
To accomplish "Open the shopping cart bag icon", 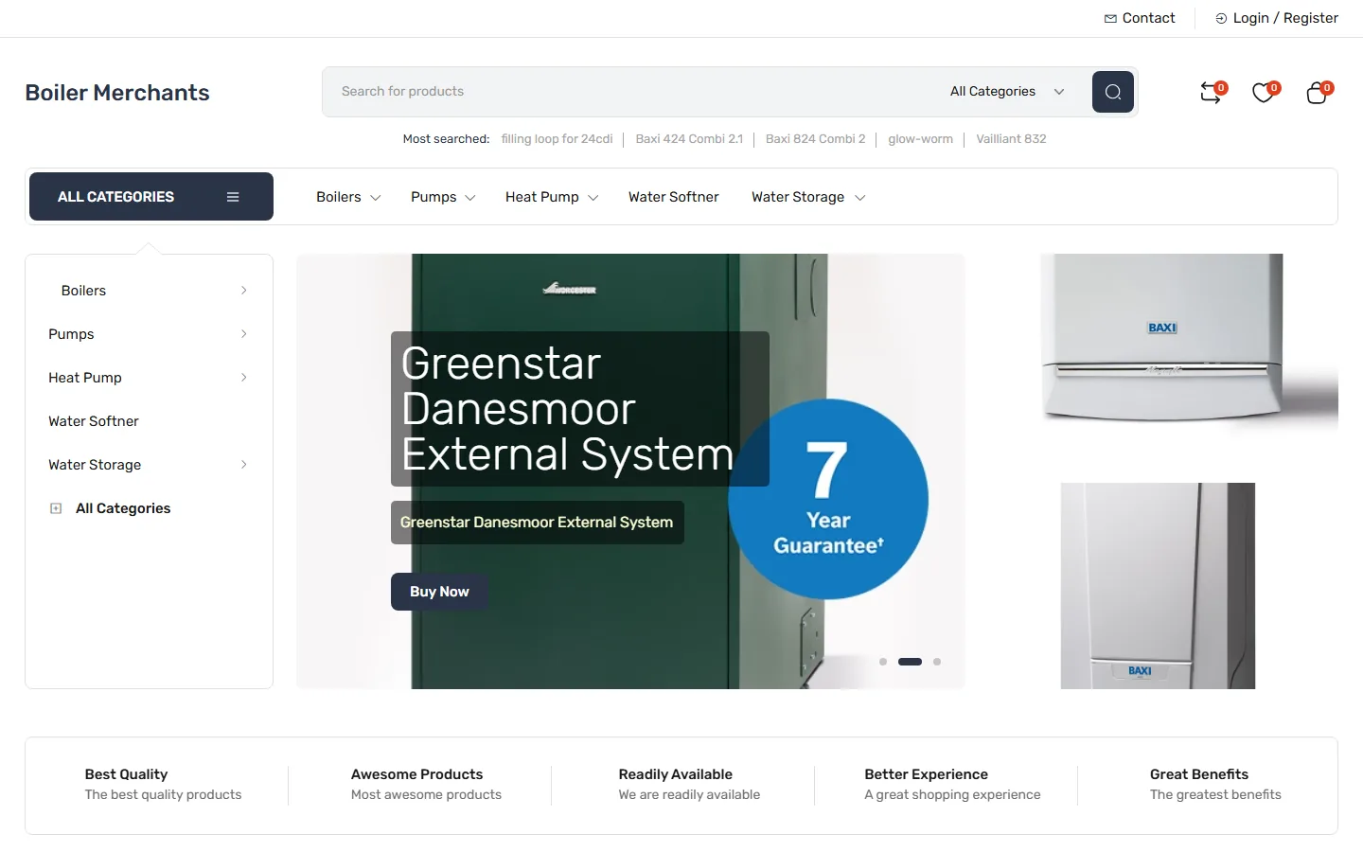I will coord(1317,93).
